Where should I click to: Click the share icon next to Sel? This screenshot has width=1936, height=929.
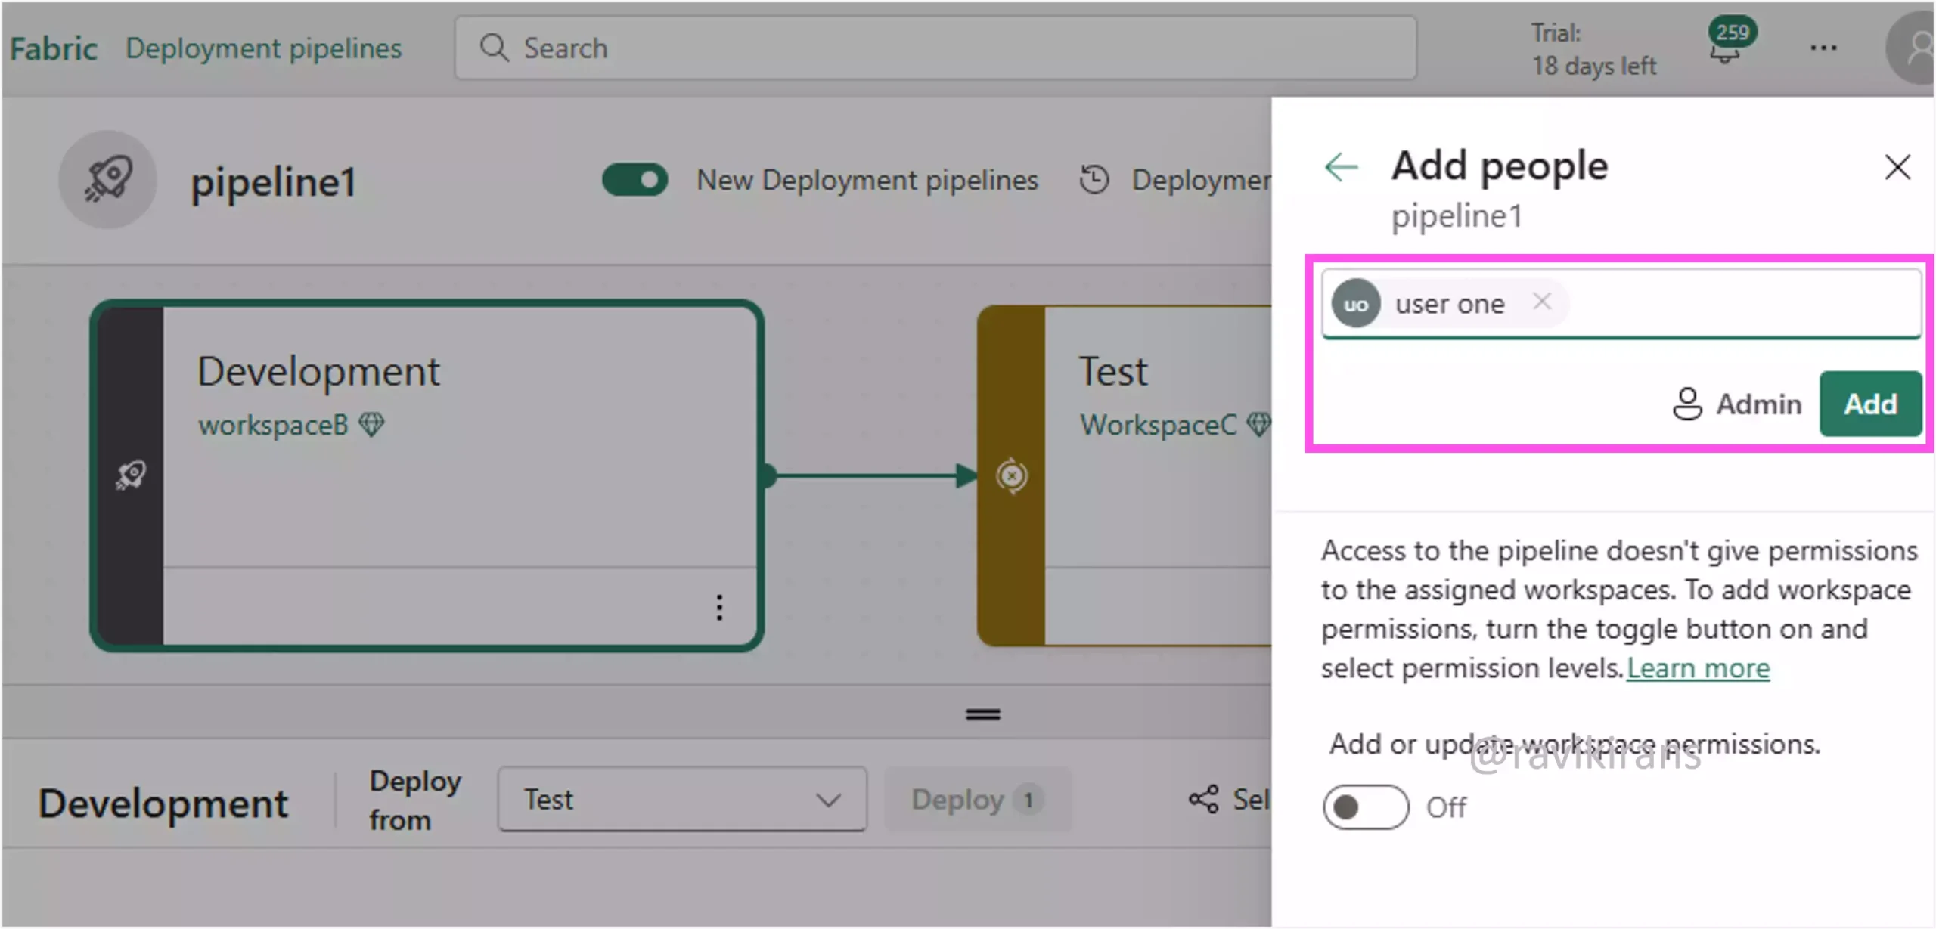click(1203, 799)
